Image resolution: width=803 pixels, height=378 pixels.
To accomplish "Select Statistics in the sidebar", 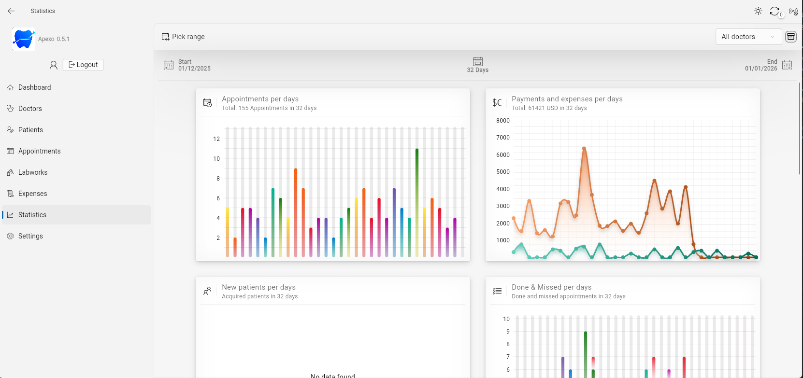I will coord(76,215).
